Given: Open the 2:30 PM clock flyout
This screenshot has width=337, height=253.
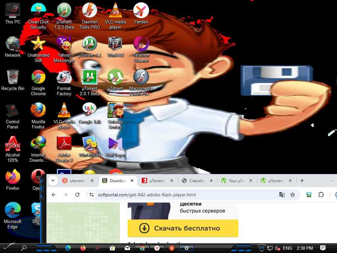Looking at the screenshot, I should pos(304,248).
